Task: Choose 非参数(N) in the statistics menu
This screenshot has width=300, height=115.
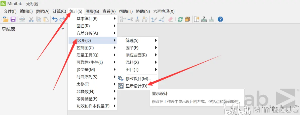Action: pos(92,91)
